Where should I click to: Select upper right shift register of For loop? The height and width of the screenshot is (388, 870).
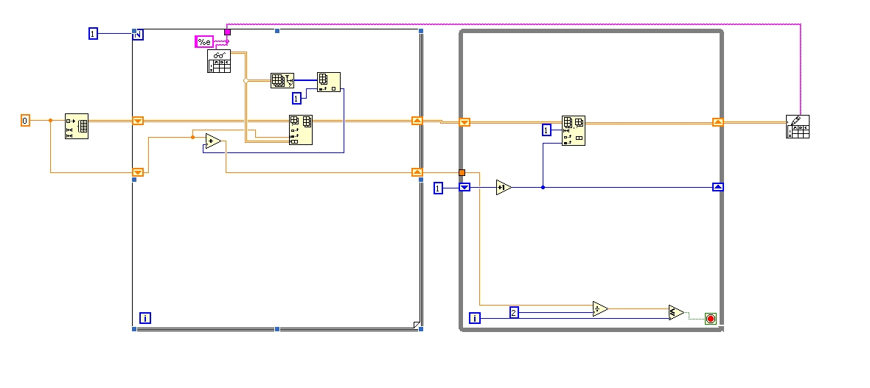pyautogui.click(x=417, y=121)
